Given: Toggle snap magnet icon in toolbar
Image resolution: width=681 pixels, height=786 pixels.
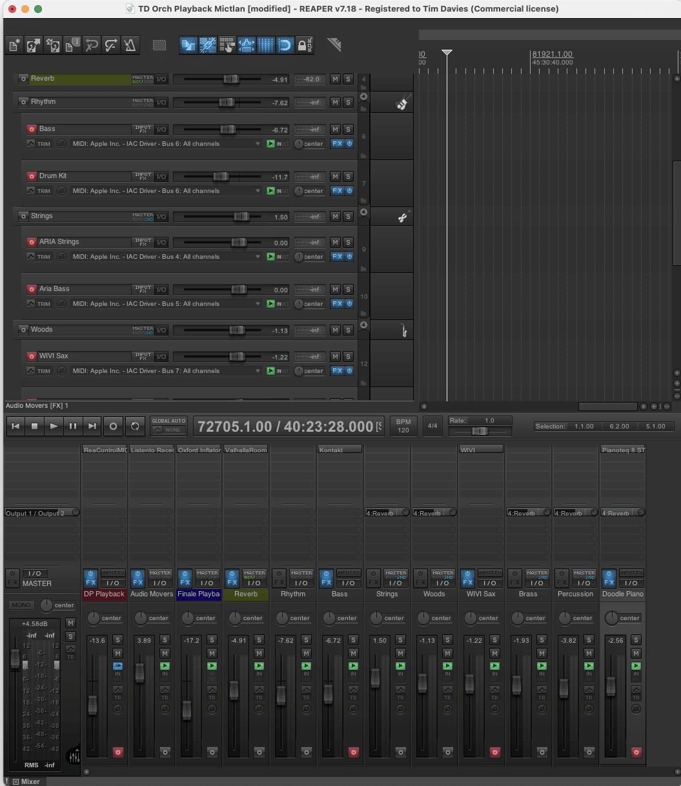Looking at the screenshot, I should 285,45.
